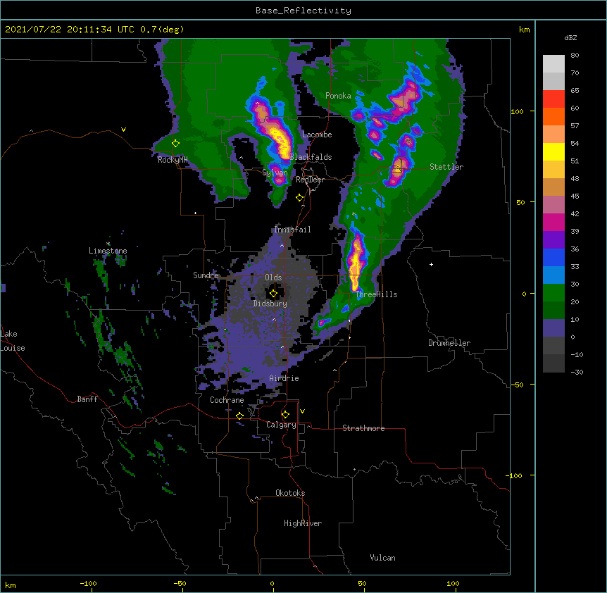
Task: Click the bright orange swatch below the red one
Action: tap(553, 116)
